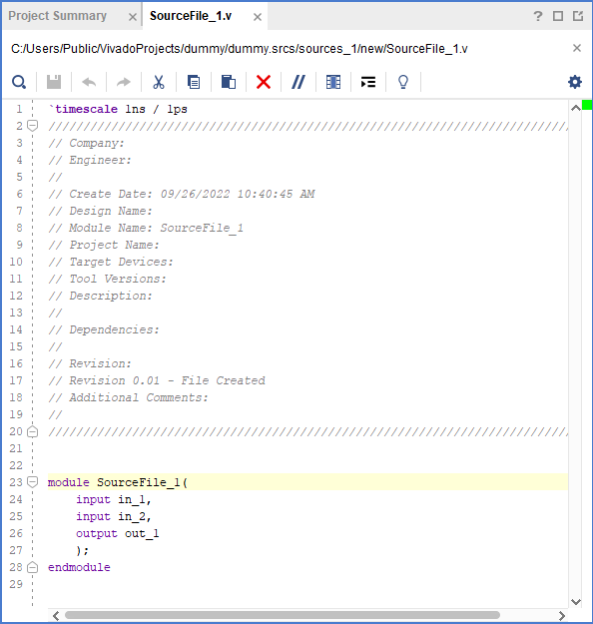Switch to the Project Summary tab
This screenshot has width=593, height=624.
pos(57,16)
